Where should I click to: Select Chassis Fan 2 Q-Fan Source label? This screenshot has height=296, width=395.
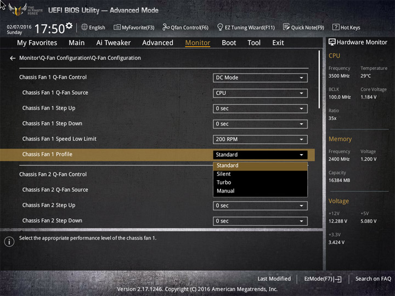click(55, 190)
